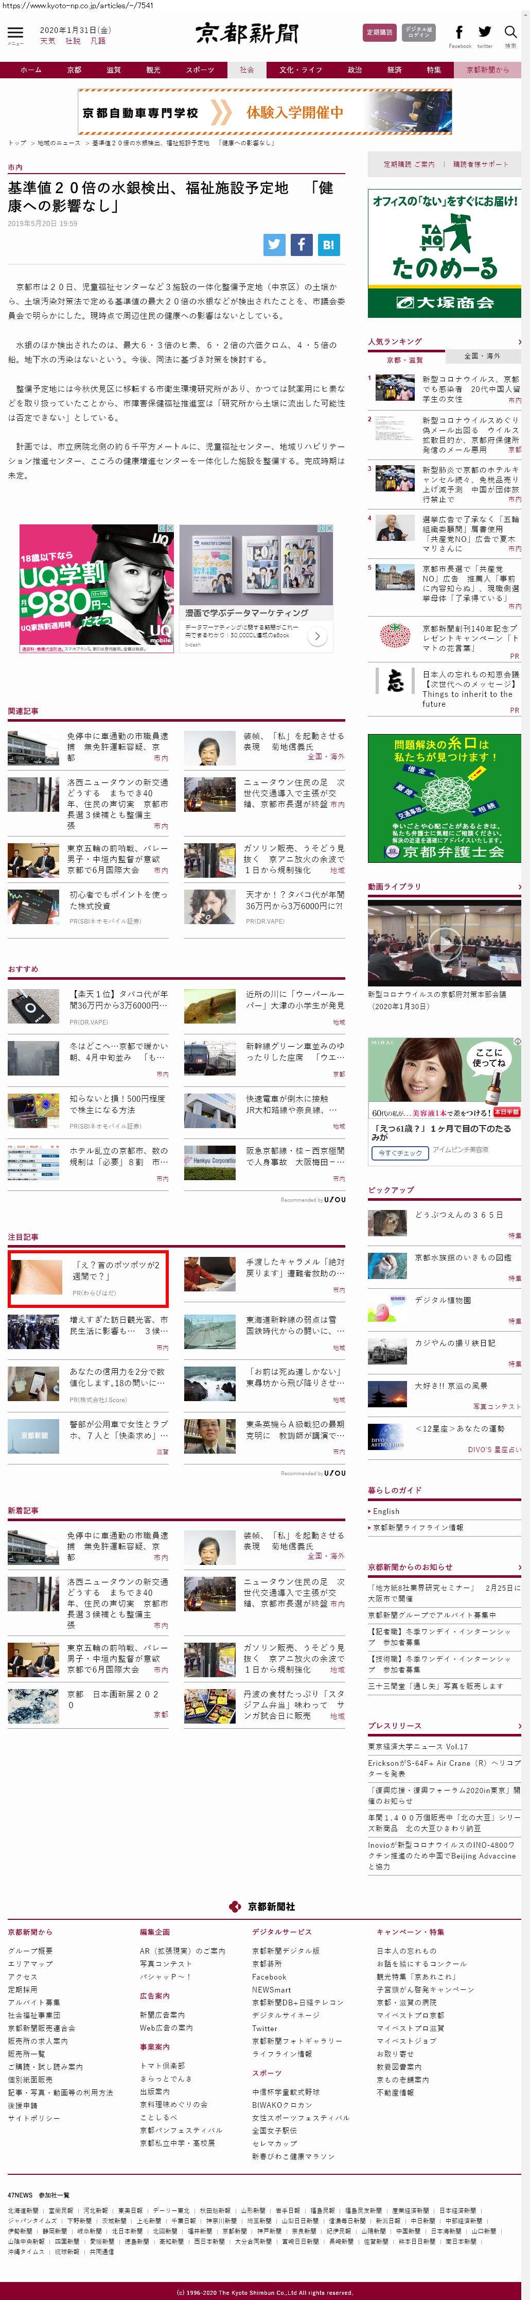Open the 文化・ライフ navigation menu
530x2300 pixels.
[x=301, y=70]
